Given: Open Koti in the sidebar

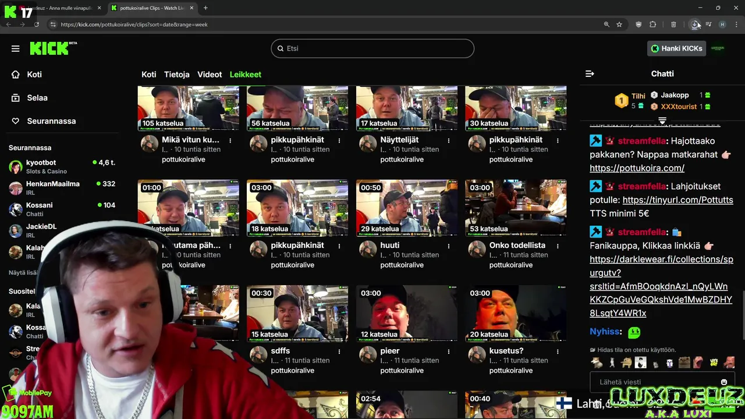Looking at the screenshot, I should (34, 74).
